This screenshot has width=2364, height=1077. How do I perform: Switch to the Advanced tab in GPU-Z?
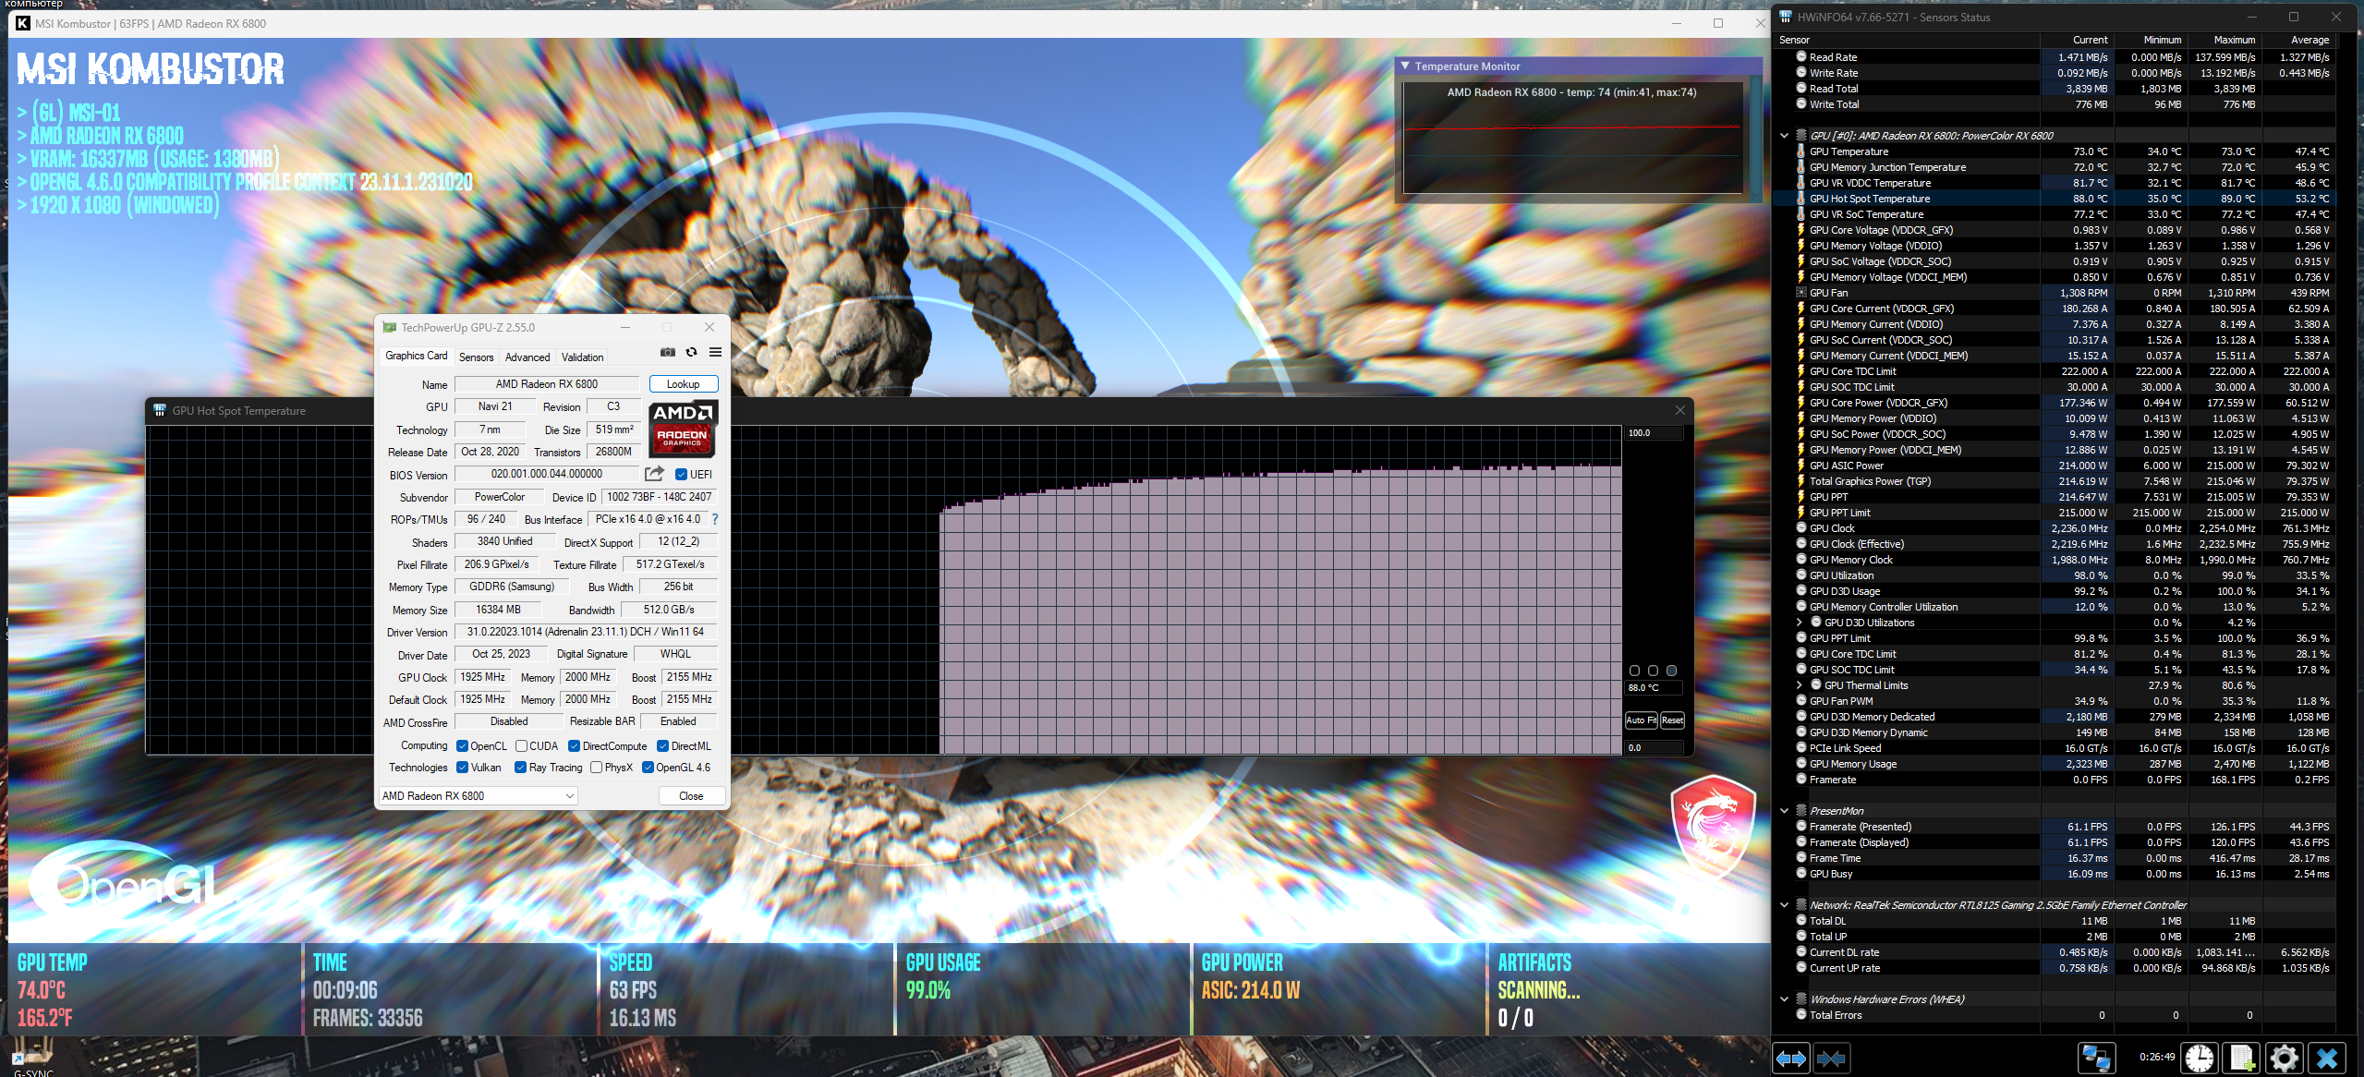pos(527,357)
